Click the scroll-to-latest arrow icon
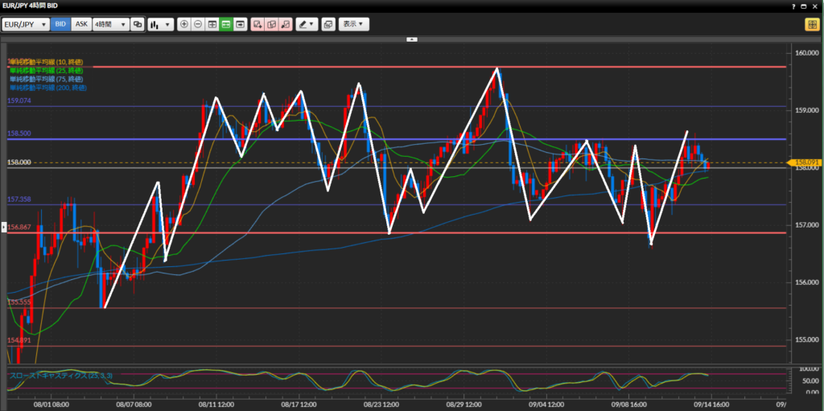Screen dimensions: 824x411 coord(240,24)
